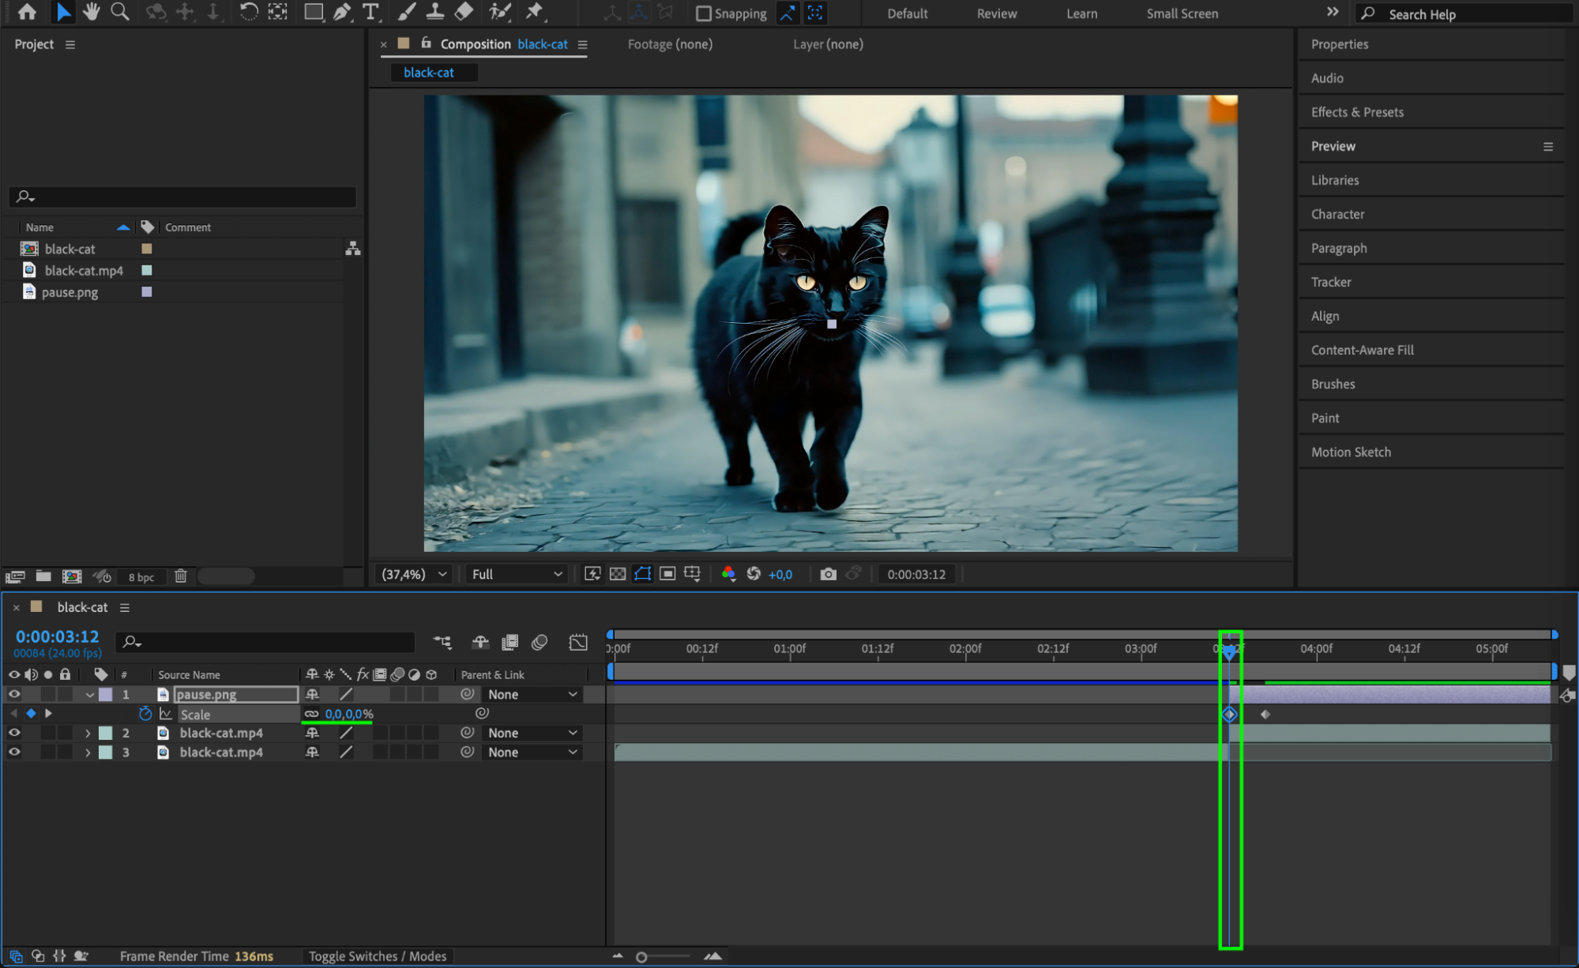Open the Effects & Presets panel
This screenshot has width=1579, height=968.
pyautogui.click(x=1356, y=112)
